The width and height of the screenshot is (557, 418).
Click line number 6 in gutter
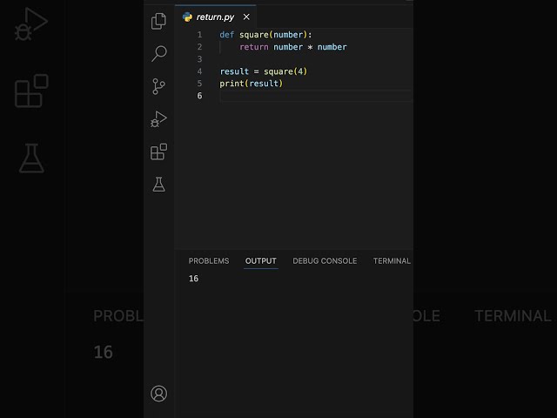199,96
